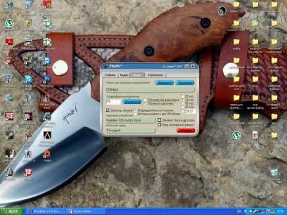
Task: Toggle the Запись звука checkbox
Action: click(x=108, y=110)
